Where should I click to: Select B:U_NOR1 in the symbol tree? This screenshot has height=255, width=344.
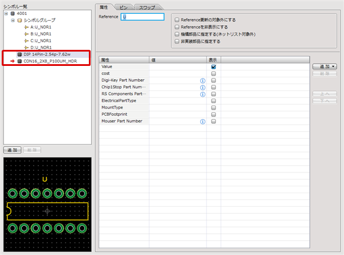[x=41, y=34]
